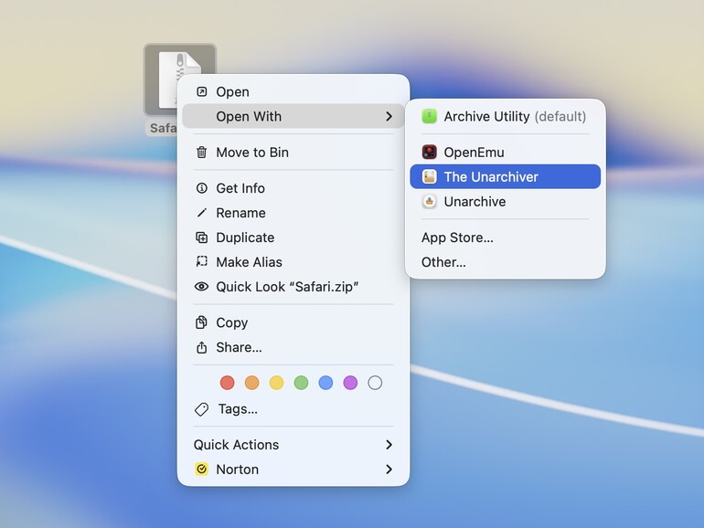This screenshot has width=704, height=528.
Task: Open Tags… entry
Action: tap(293, 409)
